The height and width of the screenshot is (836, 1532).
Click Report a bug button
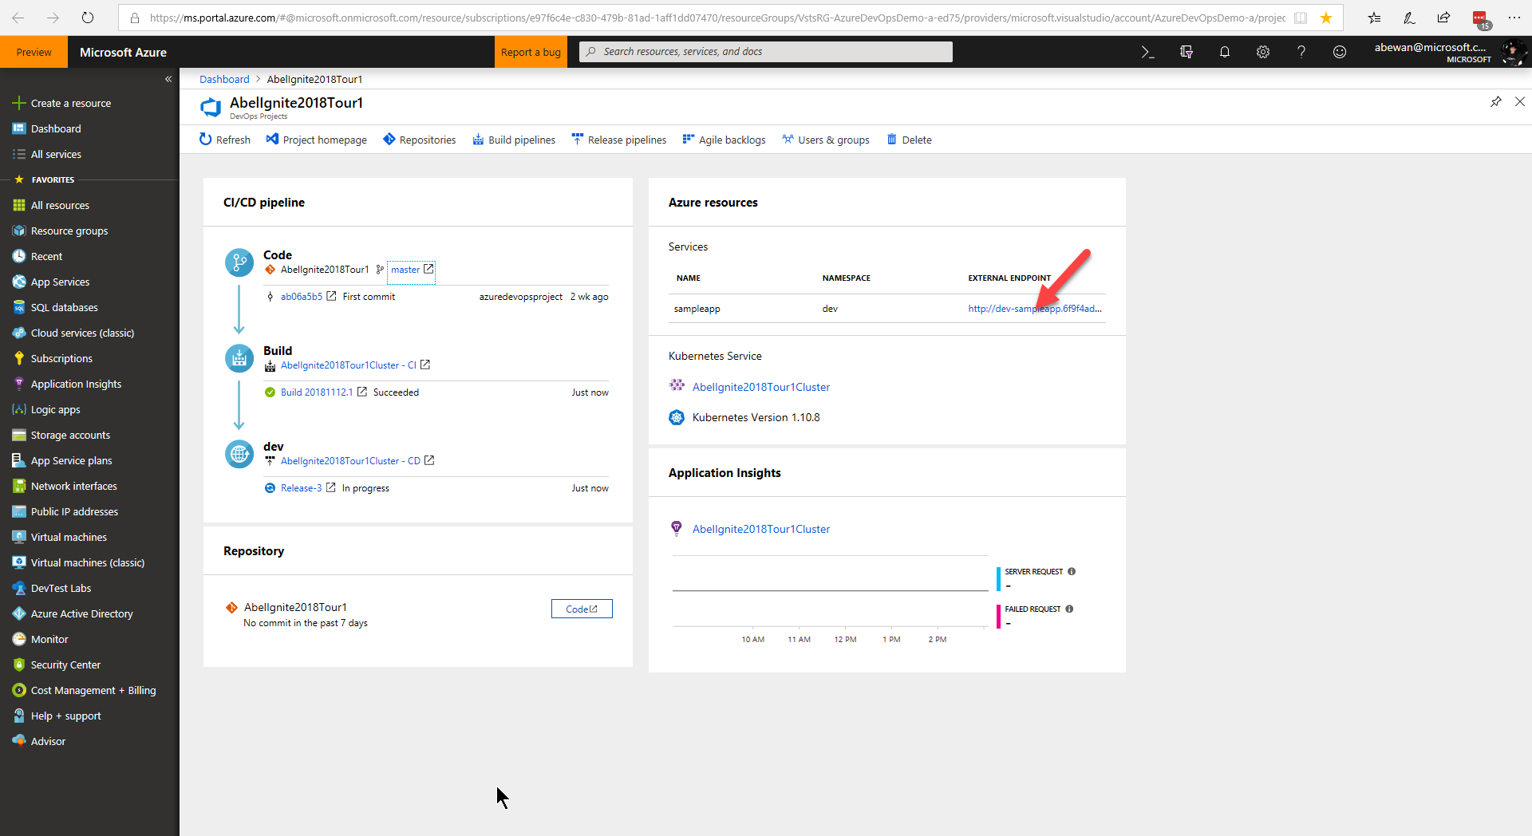click(531, 52)
